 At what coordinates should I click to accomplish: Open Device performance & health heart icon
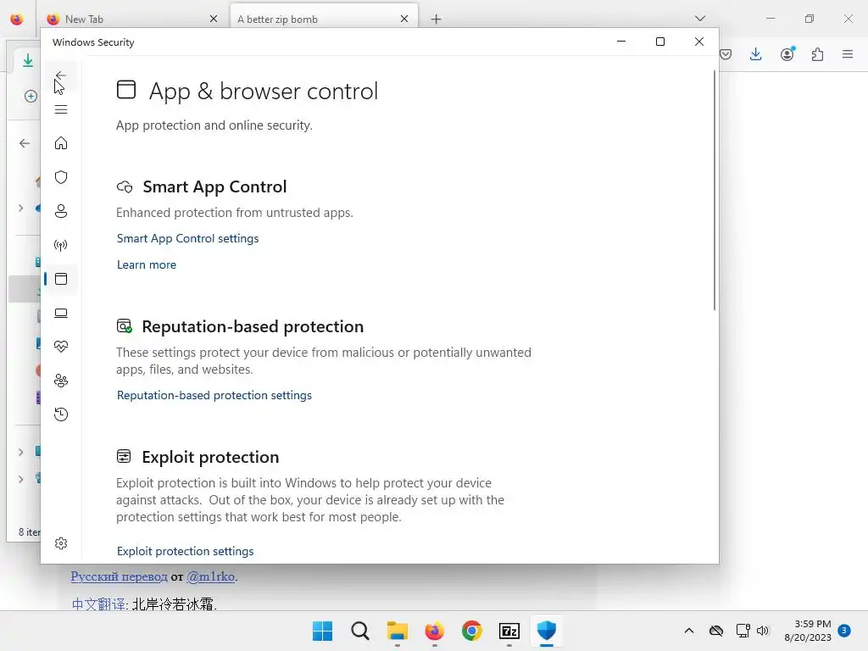pyautogui.click(x=61, y=347)
